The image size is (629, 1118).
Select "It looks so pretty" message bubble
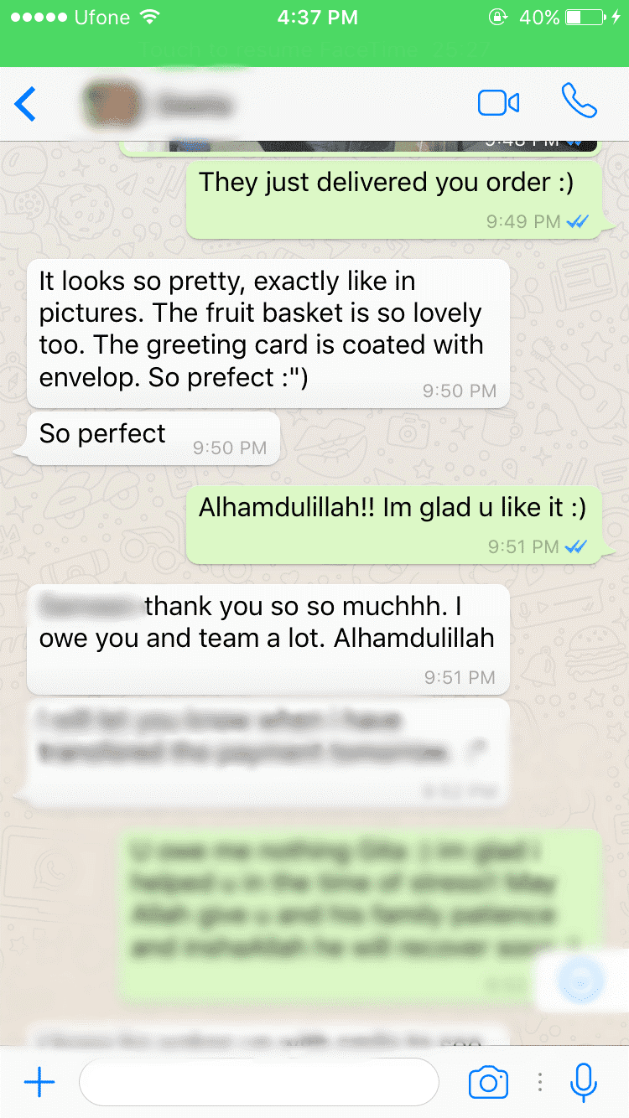point(268,334)
